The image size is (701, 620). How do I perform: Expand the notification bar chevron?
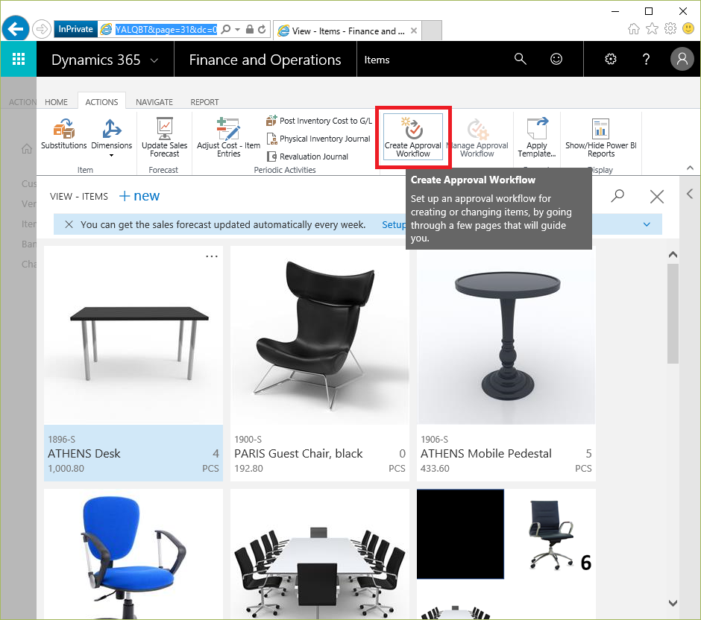[646, 224]
